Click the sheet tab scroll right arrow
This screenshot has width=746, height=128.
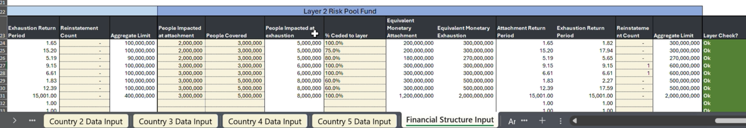15,120
